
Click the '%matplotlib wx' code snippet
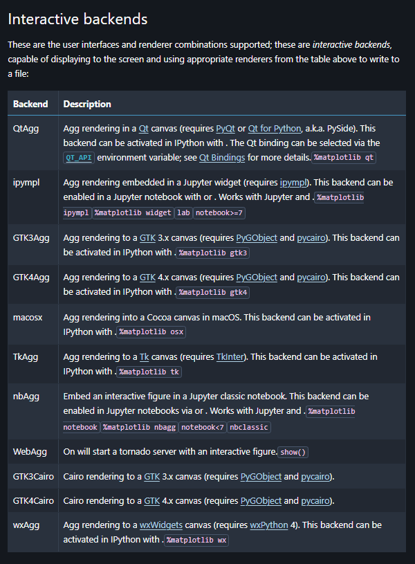pyautogui.click(x=196, y=540)
